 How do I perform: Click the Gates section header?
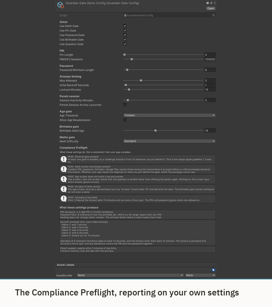pos(63,22)
